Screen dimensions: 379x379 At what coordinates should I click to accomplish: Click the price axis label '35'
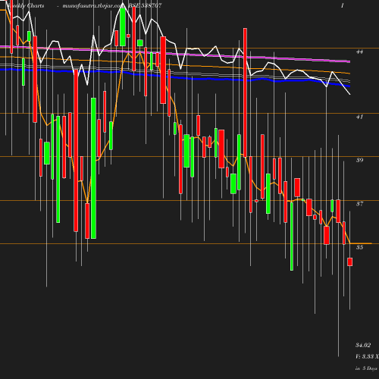point(359,247)
